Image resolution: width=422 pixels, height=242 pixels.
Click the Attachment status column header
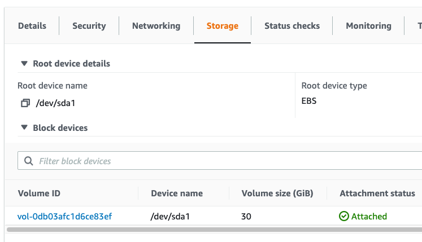[377, 193]
